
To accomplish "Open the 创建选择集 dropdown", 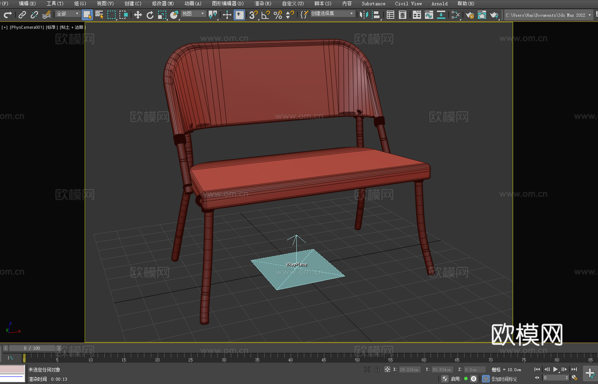I will pos(333,14).
